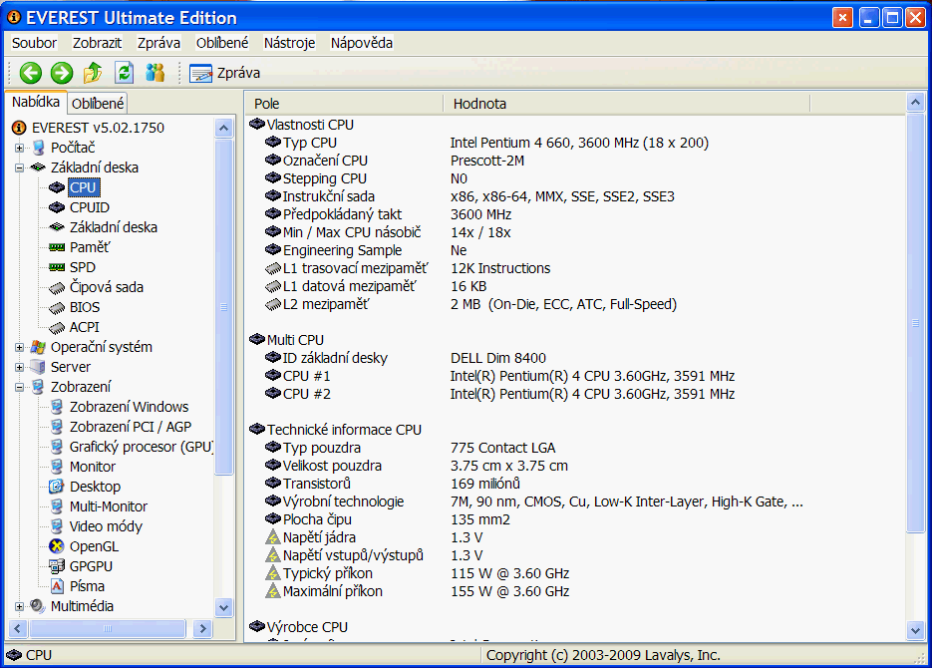Click the L2 mezipaměť cache icon

click(273, 304)
